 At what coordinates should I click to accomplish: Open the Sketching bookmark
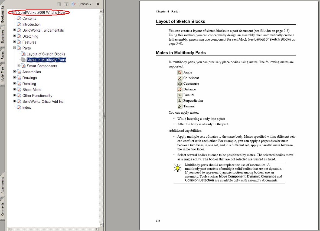30,36
